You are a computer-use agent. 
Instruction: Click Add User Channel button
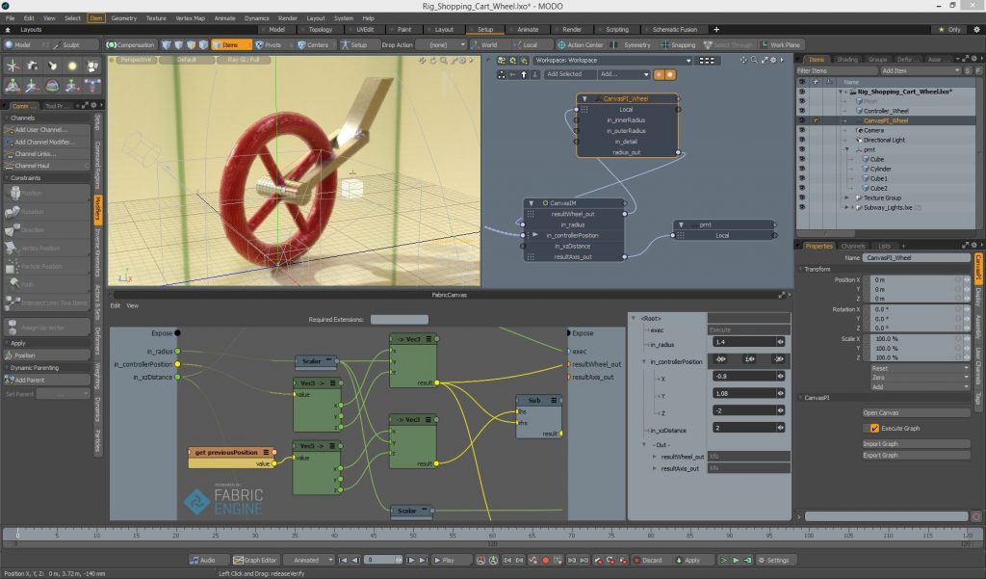47,130
